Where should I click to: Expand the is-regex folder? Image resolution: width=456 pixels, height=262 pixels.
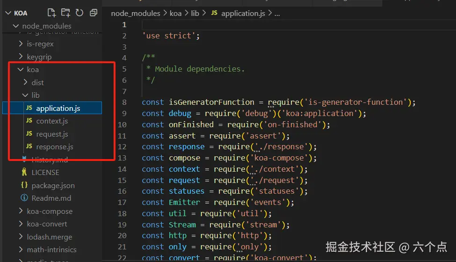(21, 44)
